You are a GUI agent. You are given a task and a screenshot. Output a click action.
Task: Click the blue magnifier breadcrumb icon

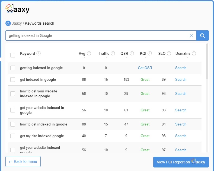8,23
